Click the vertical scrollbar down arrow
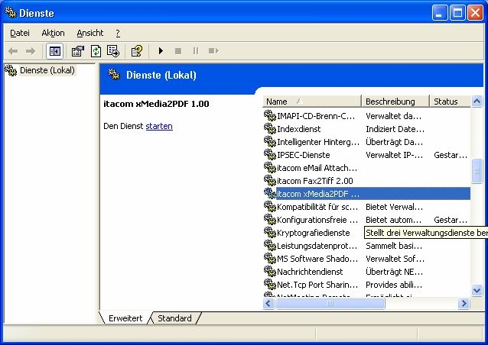488x345 pixels. click(x=477, y=291)
